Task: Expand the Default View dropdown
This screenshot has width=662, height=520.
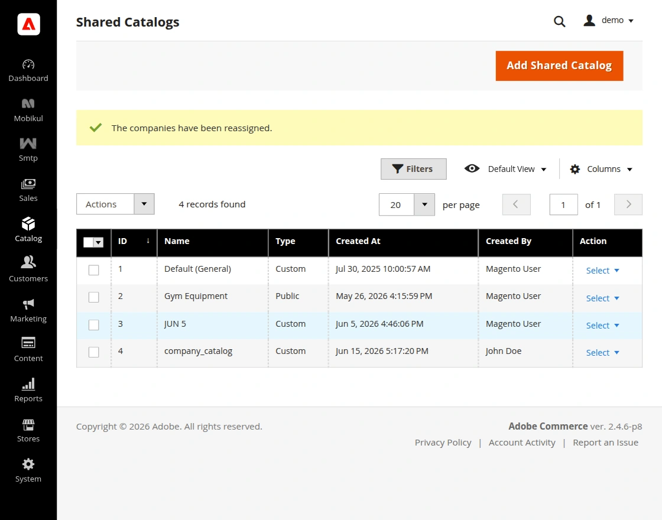Action: point(517,169)
